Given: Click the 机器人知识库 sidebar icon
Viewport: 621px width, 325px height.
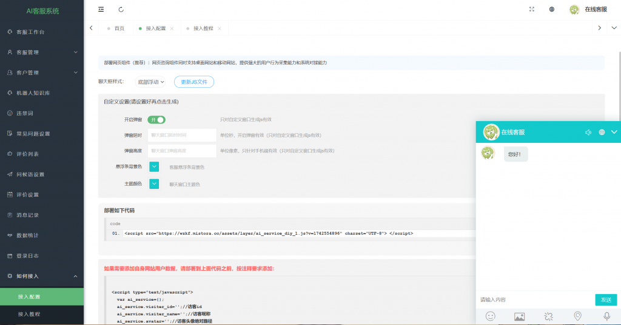Looking at the screenshot, I should pyautogui.click(x=10, y=93).
